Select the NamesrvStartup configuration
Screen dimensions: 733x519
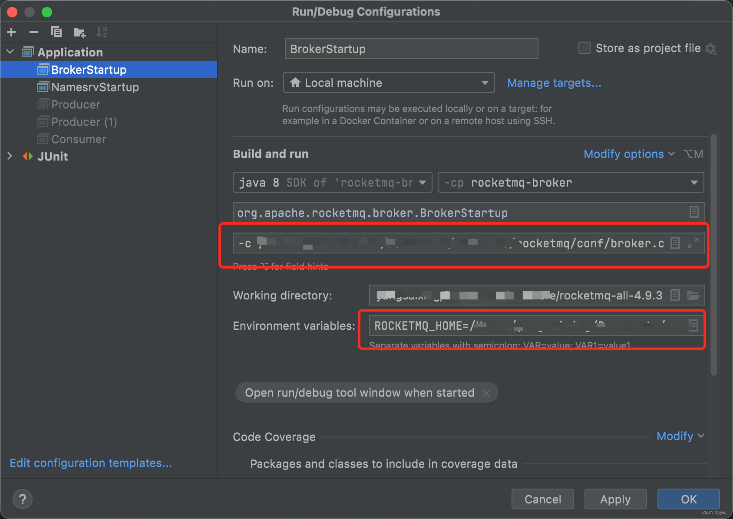(x=109, y=87)
